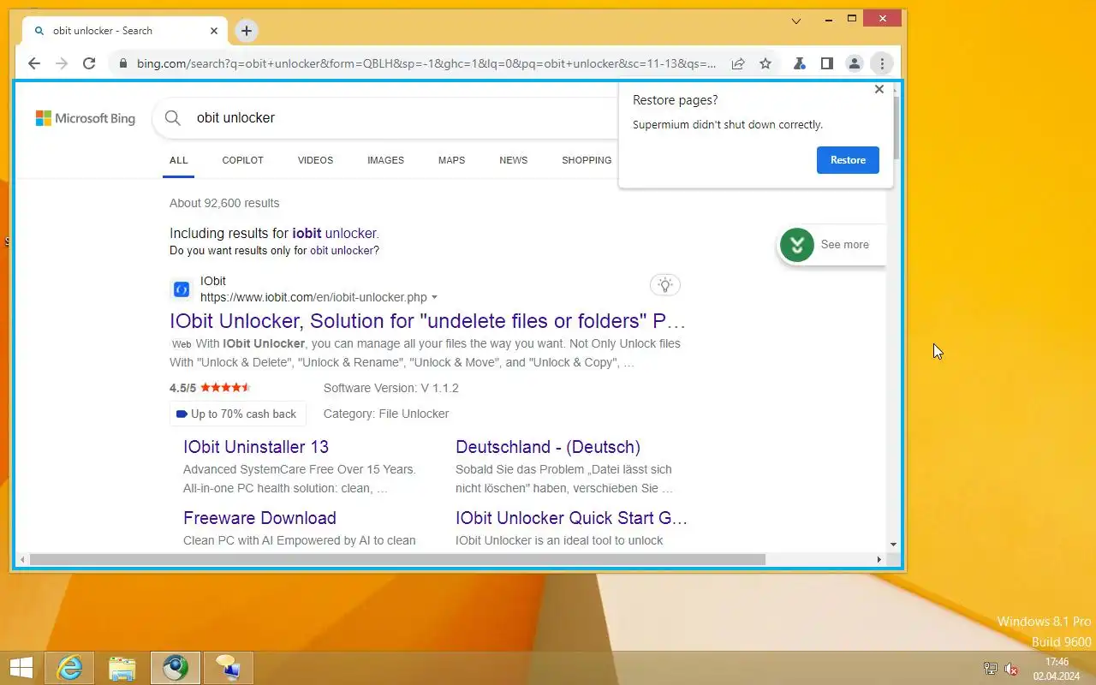Switch to the VIDEOS tab
Viewport: 1096px width, 685px height.
315,160
